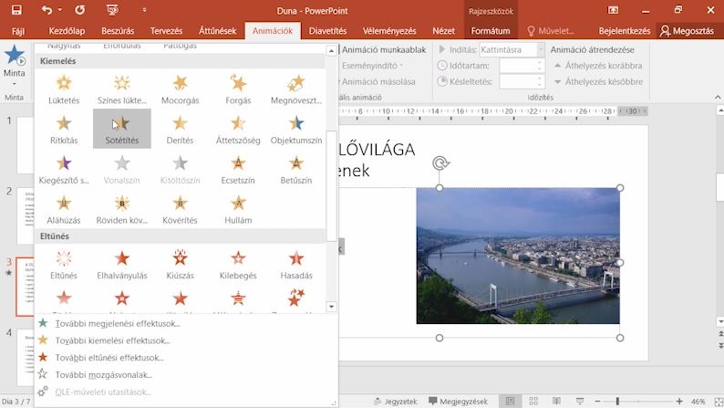Apply the Hullám wave animation
Screen dimensions: 724x408
pos(238,209)
